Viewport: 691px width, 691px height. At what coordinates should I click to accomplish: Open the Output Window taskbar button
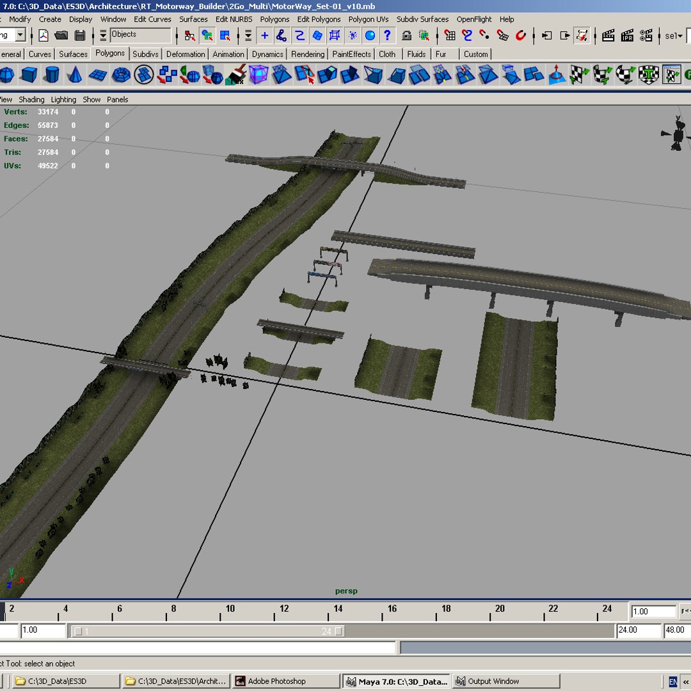pyautogui.click(x=506, y=681)
